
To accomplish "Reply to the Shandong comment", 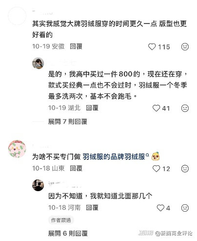I will [76, 168].
